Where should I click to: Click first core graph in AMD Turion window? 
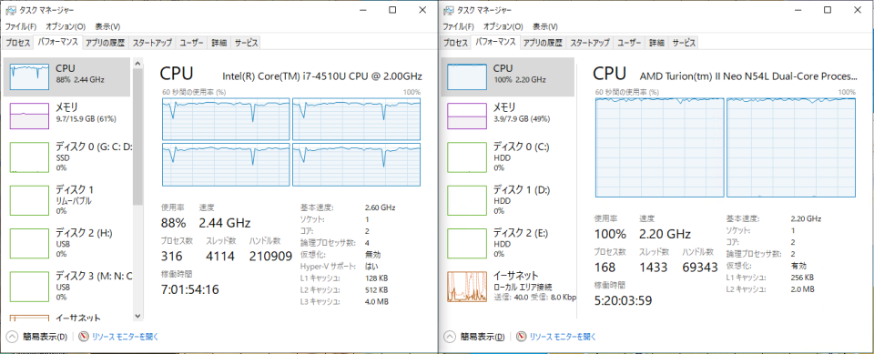[x=659, y=147]
